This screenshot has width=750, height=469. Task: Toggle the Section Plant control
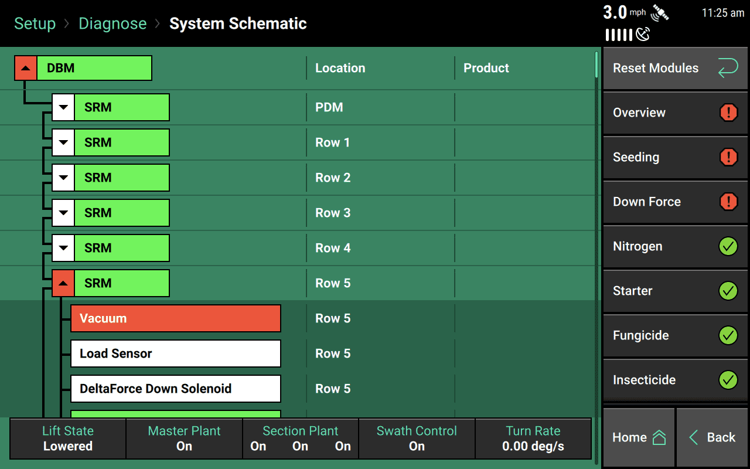coord(300,439)
